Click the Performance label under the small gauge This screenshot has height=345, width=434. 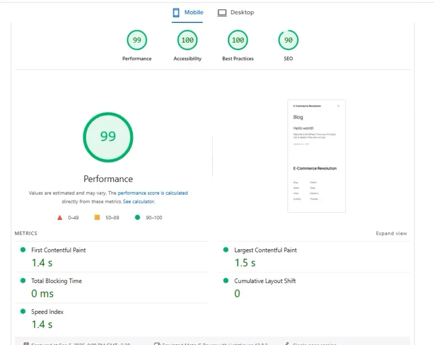coord(137,59)
